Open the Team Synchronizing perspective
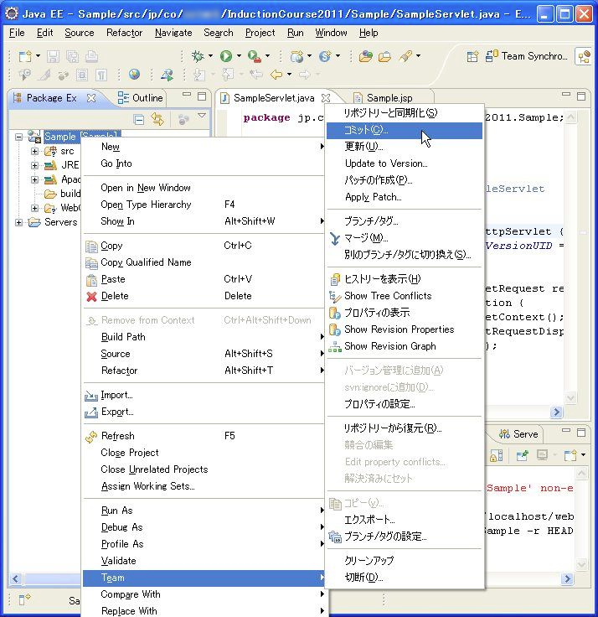This screenshot has width=598, height=617. [x=526, y=56]
